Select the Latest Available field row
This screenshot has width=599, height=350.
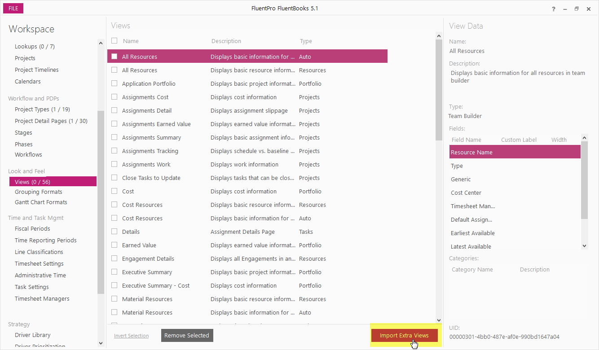515,246
